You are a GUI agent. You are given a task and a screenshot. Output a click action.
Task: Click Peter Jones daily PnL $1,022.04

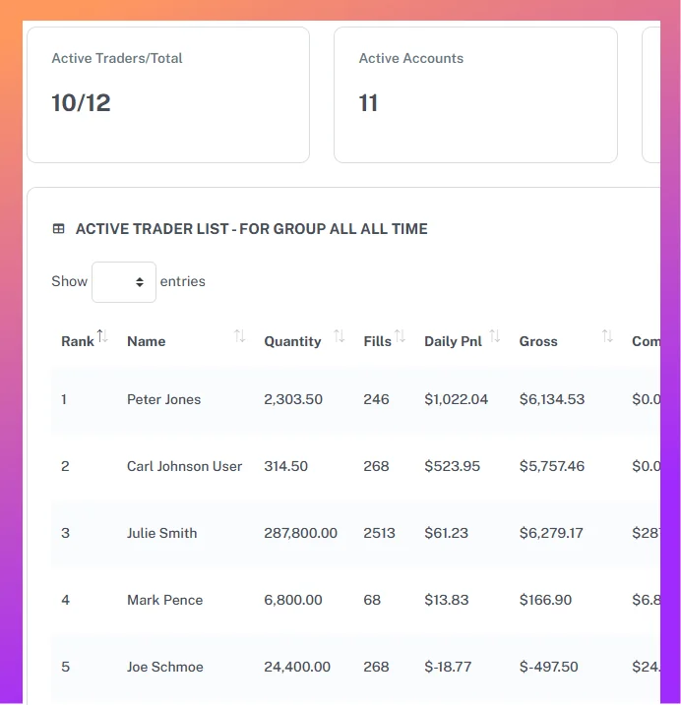456,399
